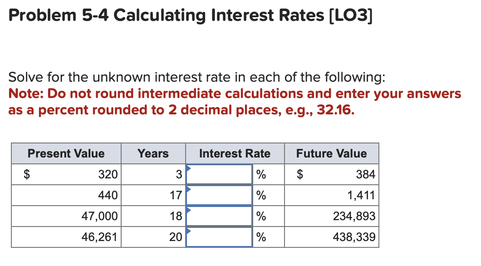Click the Interest Rate column header
This screenshot has height=266, width=481.
[x=234, y=153]
